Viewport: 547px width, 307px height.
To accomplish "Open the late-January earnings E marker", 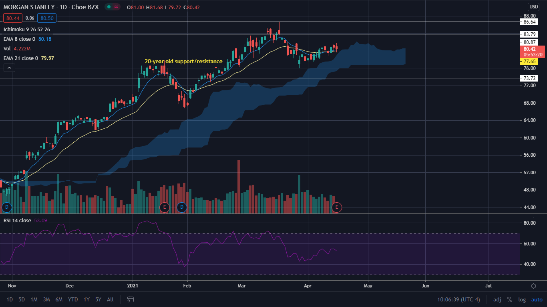I will pyautogui.click(x=165, y=207).
